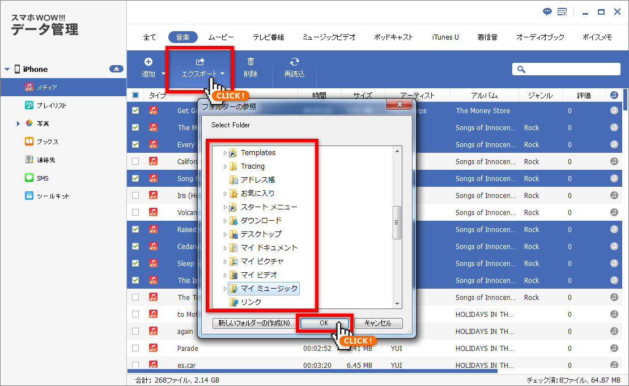Toggle the select-all checkbox in the header
The height and width of the screenshot is (386, 629).
[135, 95]
